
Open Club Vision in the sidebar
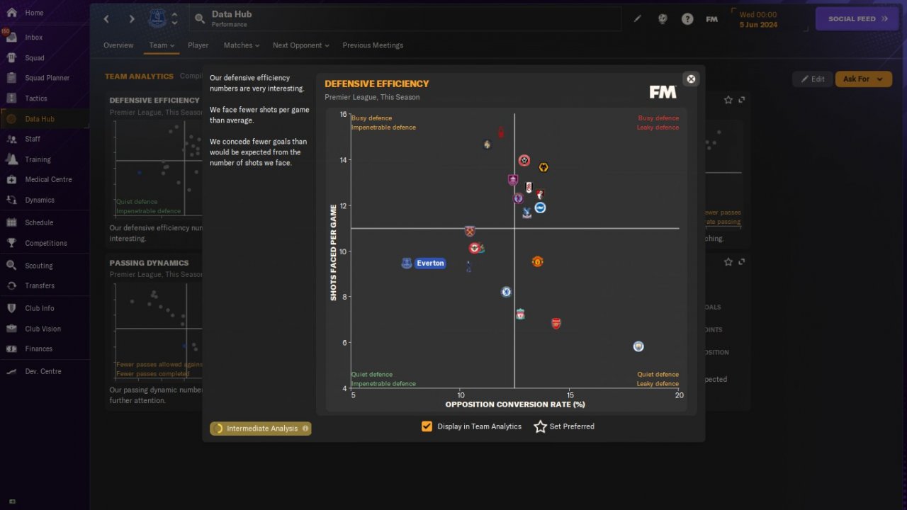[x=43, y=329]
